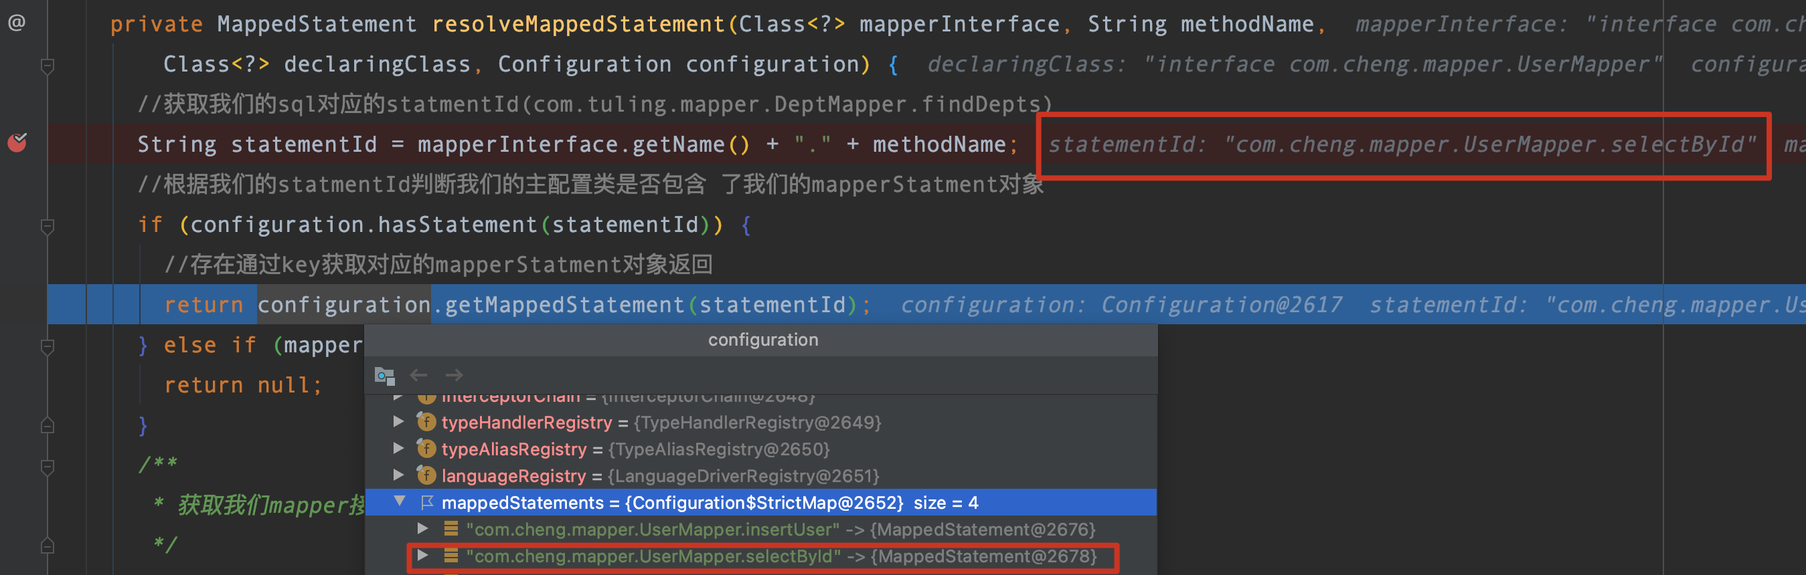Expand the languageRegistry node

[398, 475]
